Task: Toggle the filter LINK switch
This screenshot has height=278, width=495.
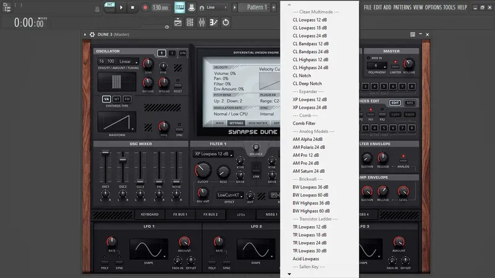Action: [x=256, y=171]
